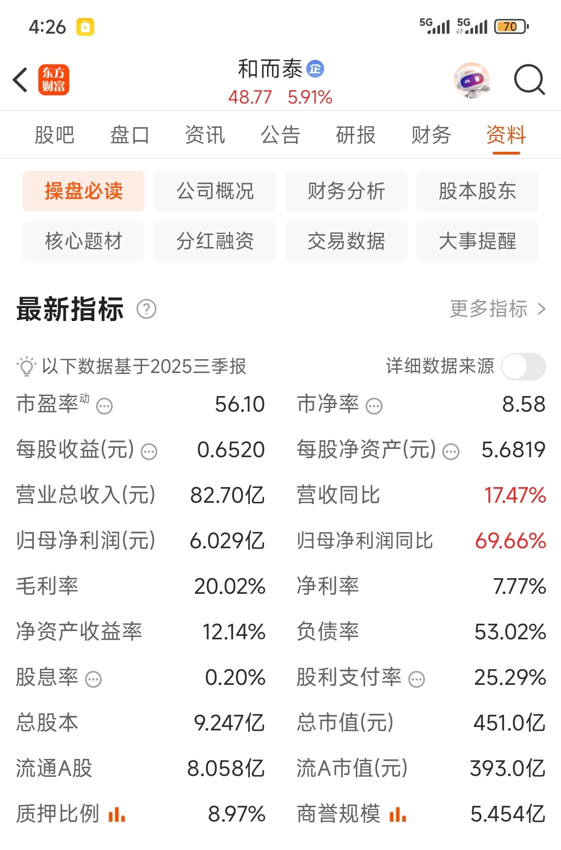The width and height of the screenshot is (561, 850).
Task: Open the search magnifier icon
Action: (x=530, y=80)
